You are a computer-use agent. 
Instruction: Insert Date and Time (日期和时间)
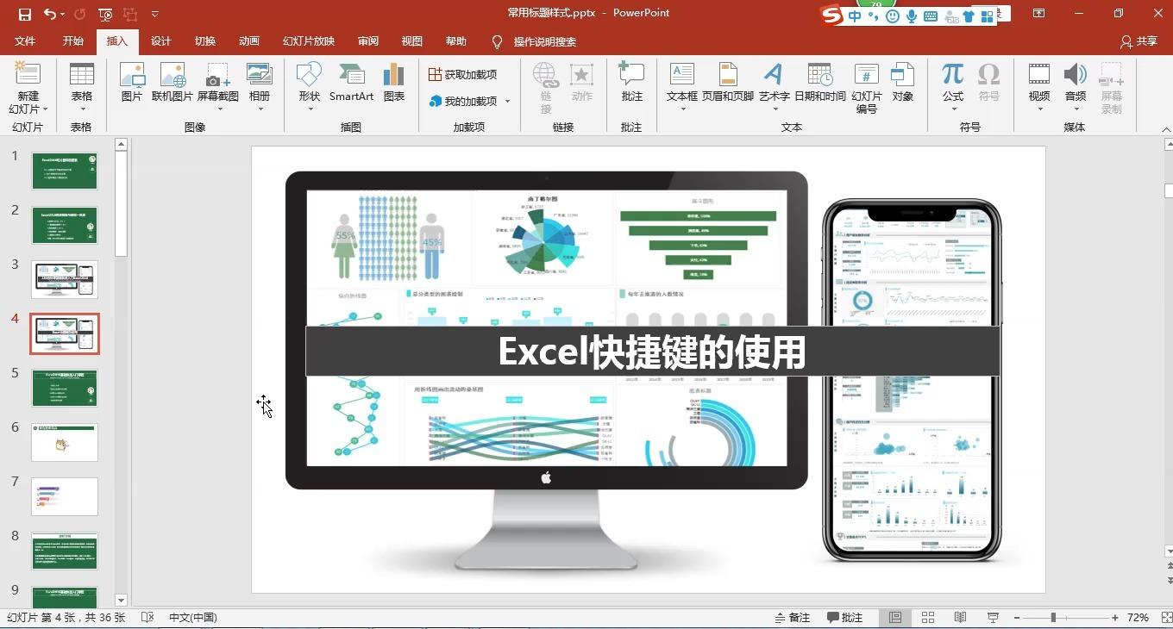[x=820, y=84]
